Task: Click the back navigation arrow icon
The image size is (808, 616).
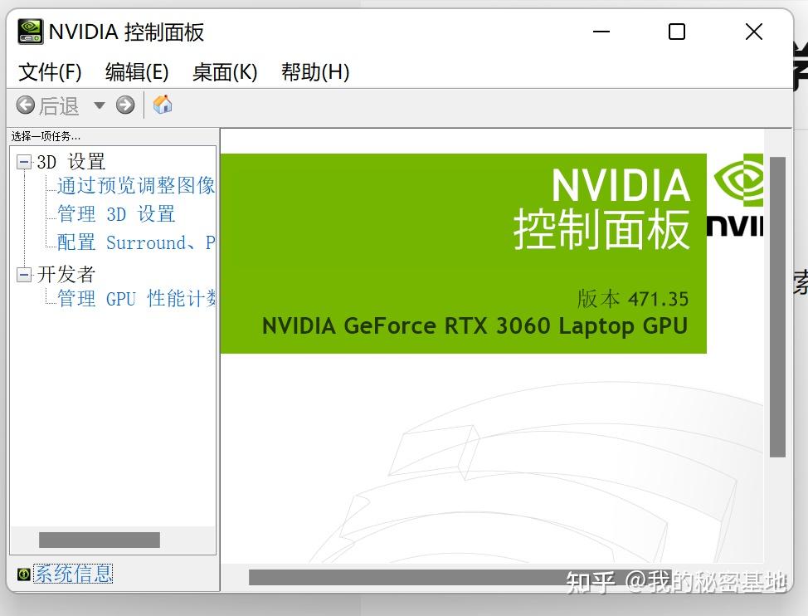Action: [25, 105]
